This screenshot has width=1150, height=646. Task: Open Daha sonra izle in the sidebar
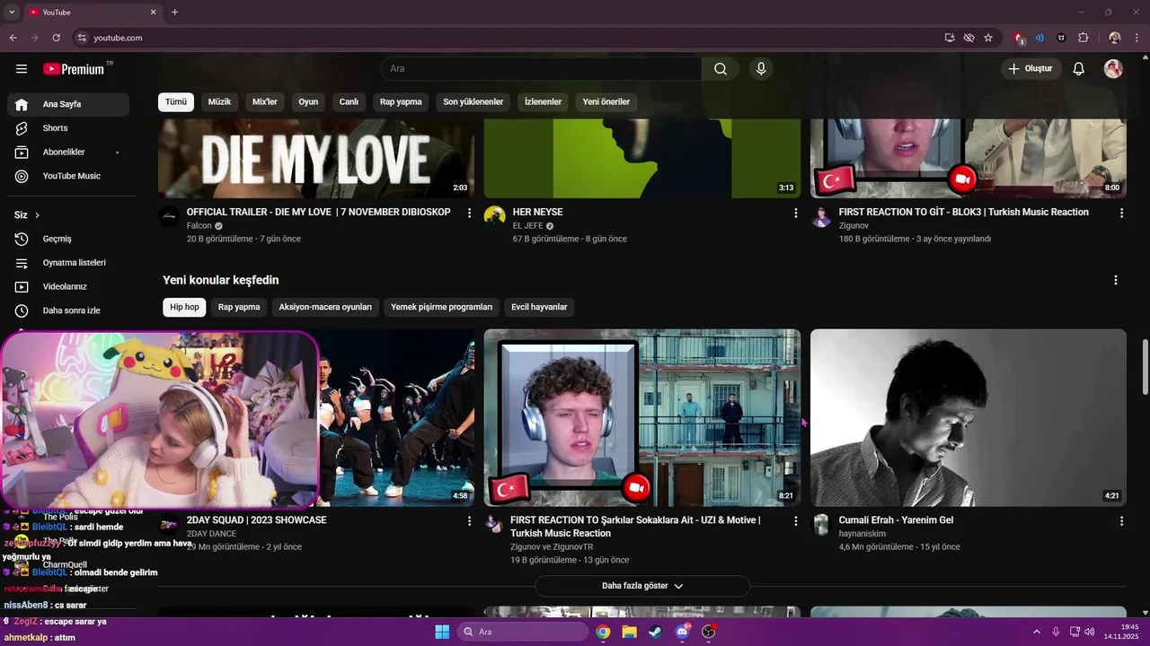68,310
